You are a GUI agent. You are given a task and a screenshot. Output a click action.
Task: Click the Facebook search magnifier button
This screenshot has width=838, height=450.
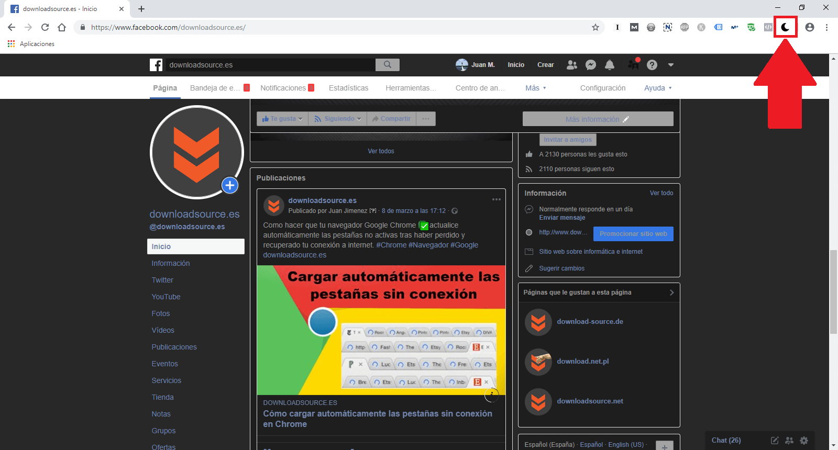click(388, 64)
